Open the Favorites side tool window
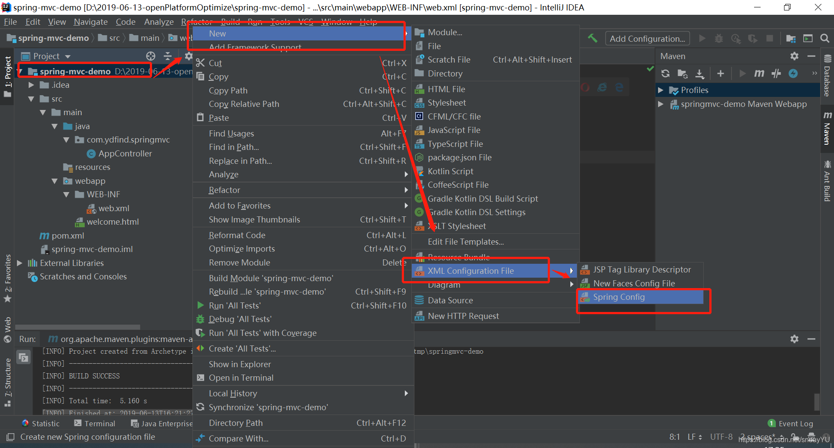 point(7,278)
